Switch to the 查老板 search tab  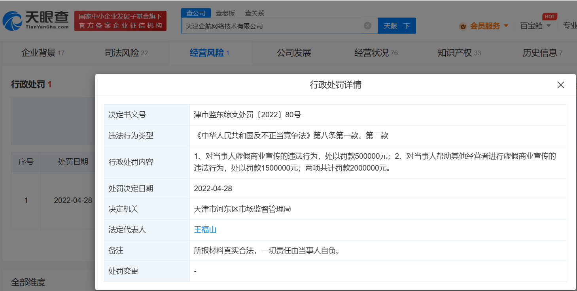225,13
